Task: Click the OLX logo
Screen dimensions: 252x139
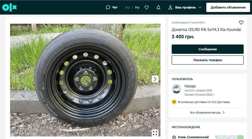Action: pos(9,7)
